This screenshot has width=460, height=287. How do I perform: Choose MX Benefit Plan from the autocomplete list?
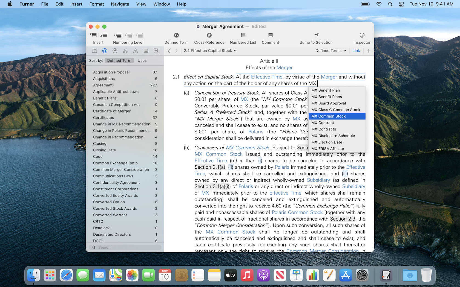[x=337, y=90]
